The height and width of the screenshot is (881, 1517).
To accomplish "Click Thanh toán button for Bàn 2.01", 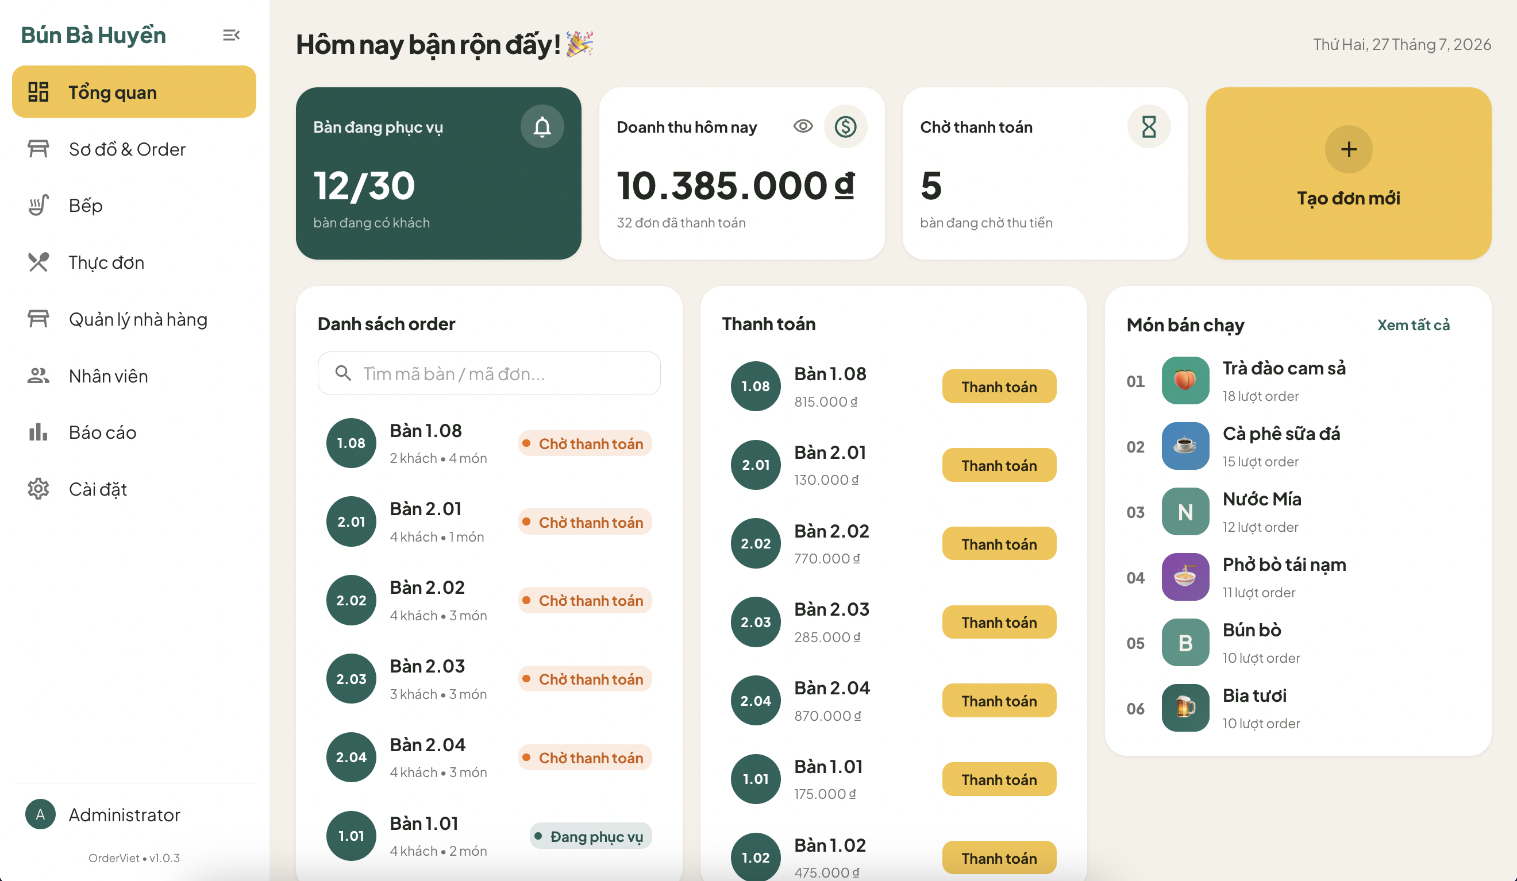I will [999, 465].
